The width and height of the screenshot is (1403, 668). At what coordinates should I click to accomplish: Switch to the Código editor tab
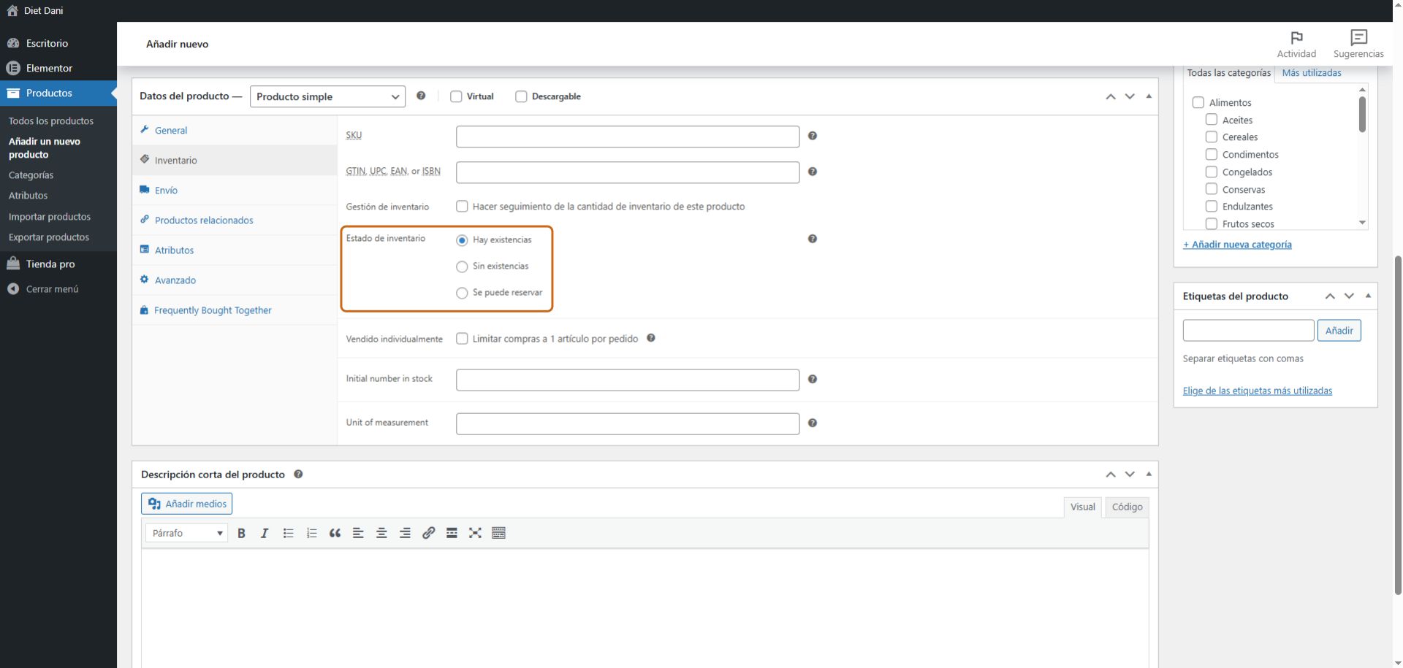point(1127,507)
